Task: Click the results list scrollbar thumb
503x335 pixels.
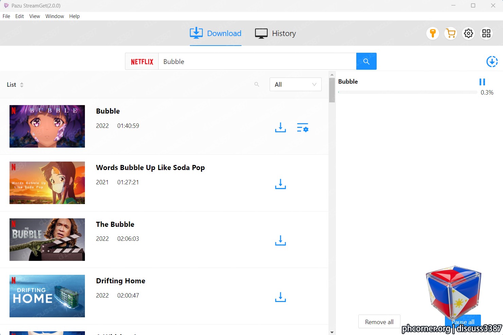Action: (332, 90)
